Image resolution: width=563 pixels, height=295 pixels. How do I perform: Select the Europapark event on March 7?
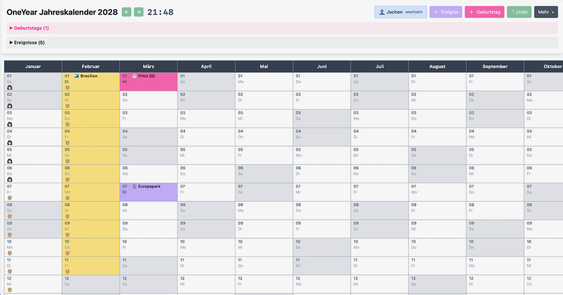click(150, 186)
